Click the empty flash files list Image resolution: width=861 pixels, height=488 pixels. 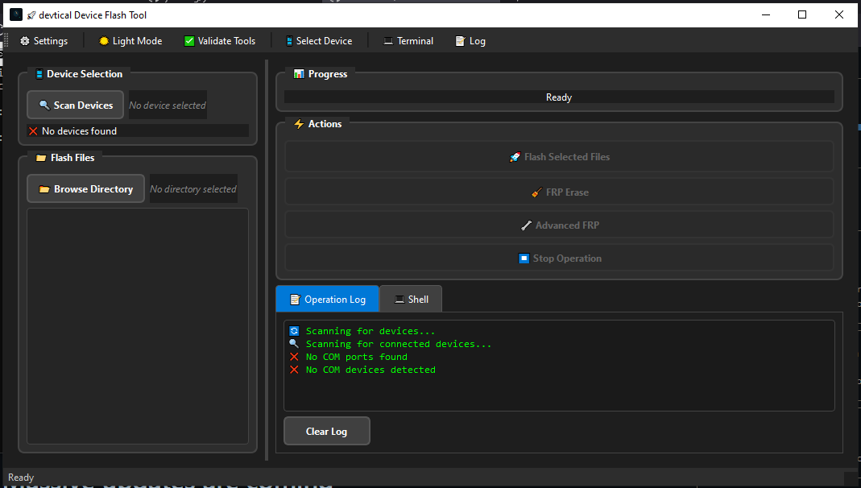138,326
